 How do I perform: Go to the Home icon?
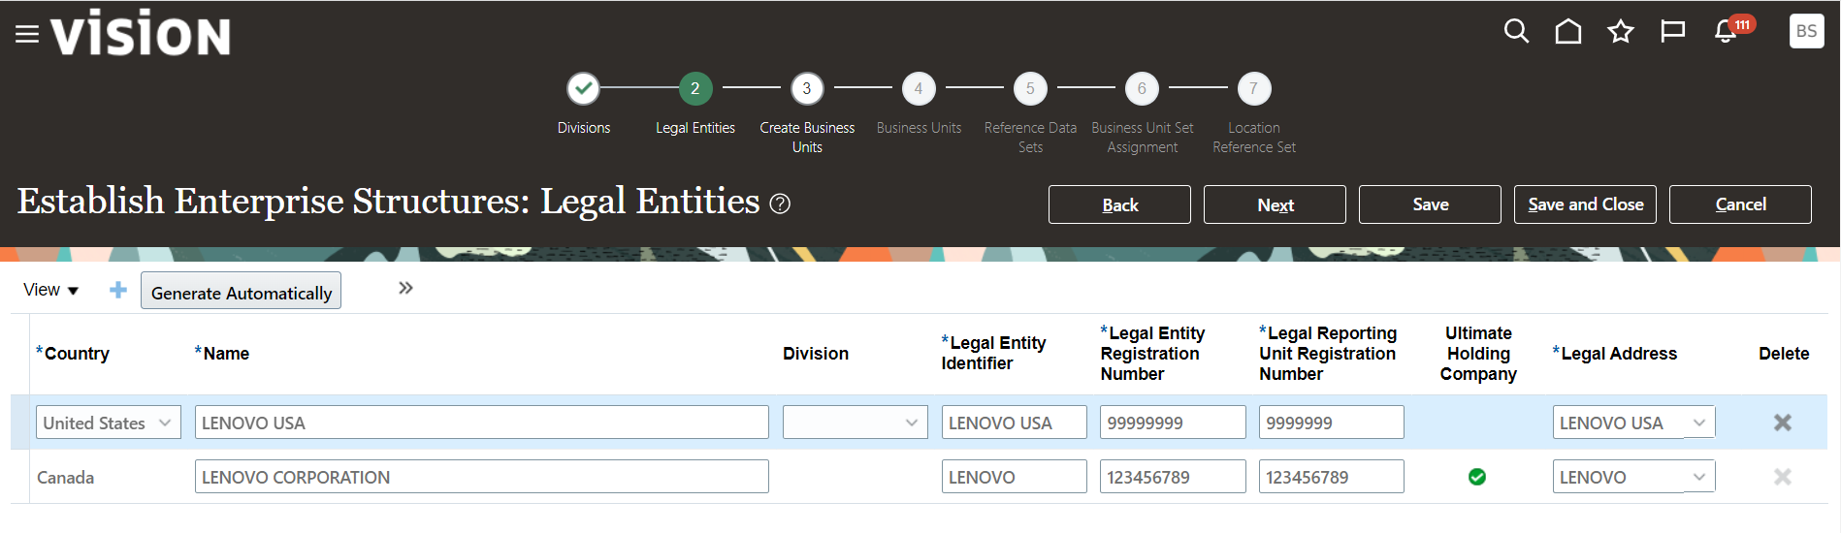(x=1568, y=31)
